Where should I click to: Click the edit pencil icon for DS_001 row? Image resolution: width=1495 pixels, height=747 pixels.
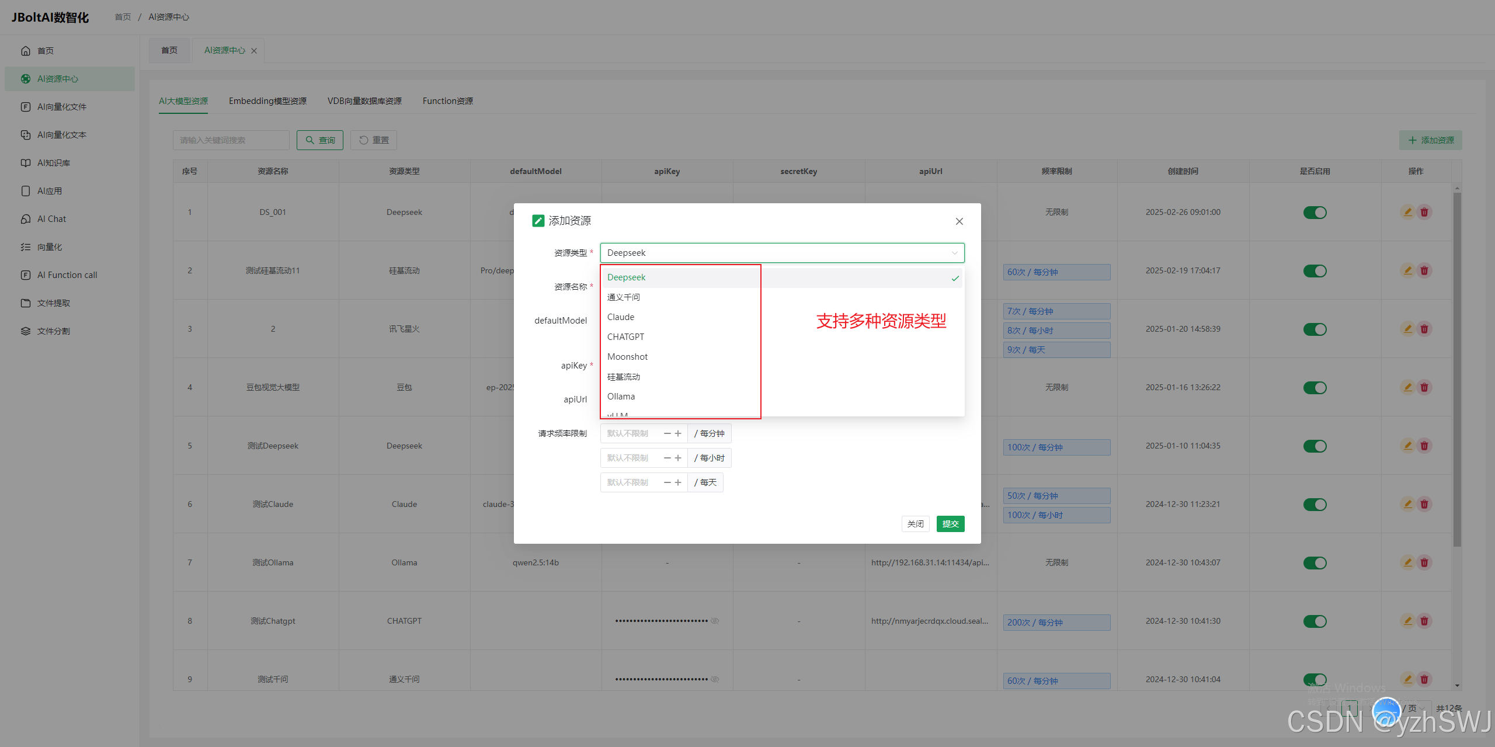(x=1407, y=212)
